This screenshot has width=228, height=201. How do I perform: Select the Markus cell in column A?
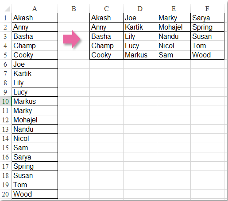click(x=35, y=101)
